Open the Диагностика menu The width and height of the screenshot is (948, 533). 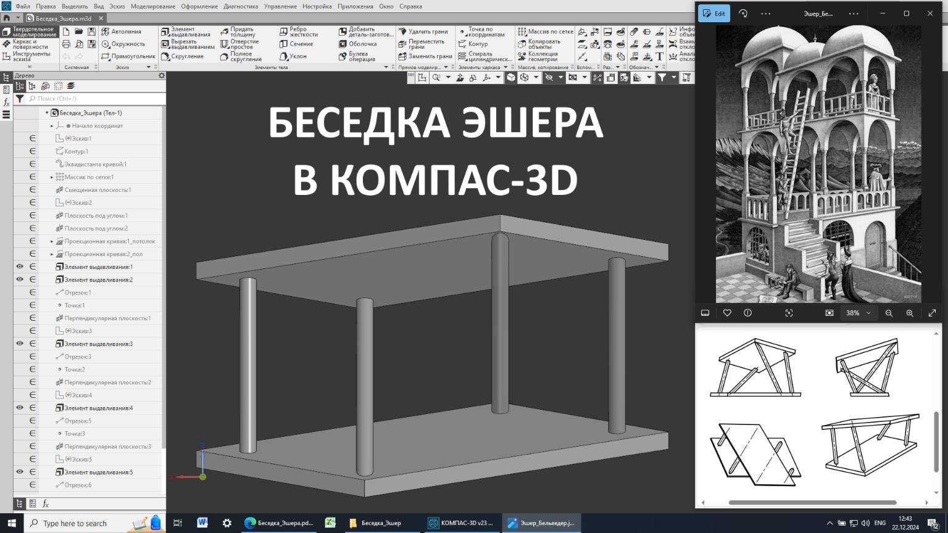point(241,6)
